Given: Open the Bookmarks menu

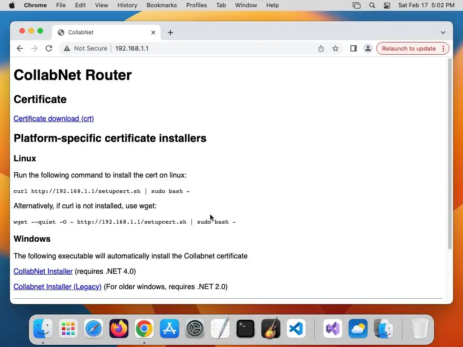Looking at the screenshot, I should click(162, 5).
